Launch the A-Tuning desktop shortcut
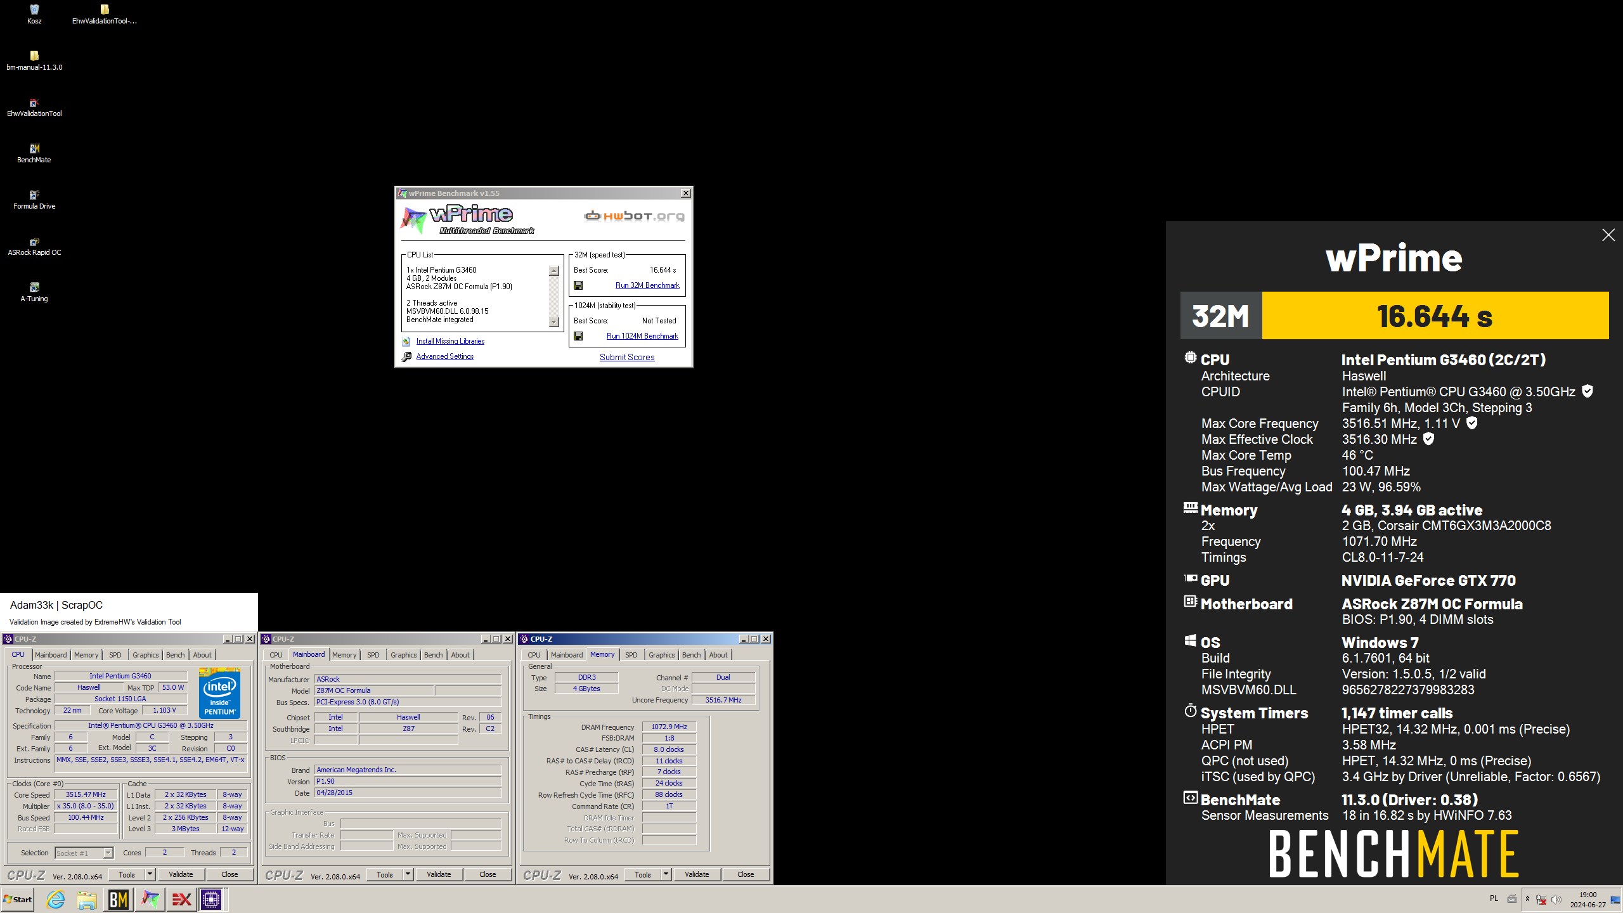The image size is (1623, 913). pyautogui.click(x=34, y=292)
